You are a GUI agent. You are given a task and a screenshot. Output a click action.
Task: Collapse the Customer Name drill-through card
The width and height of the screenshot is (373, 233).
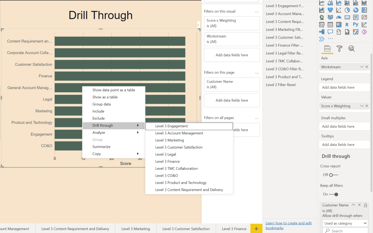[353, 205]
